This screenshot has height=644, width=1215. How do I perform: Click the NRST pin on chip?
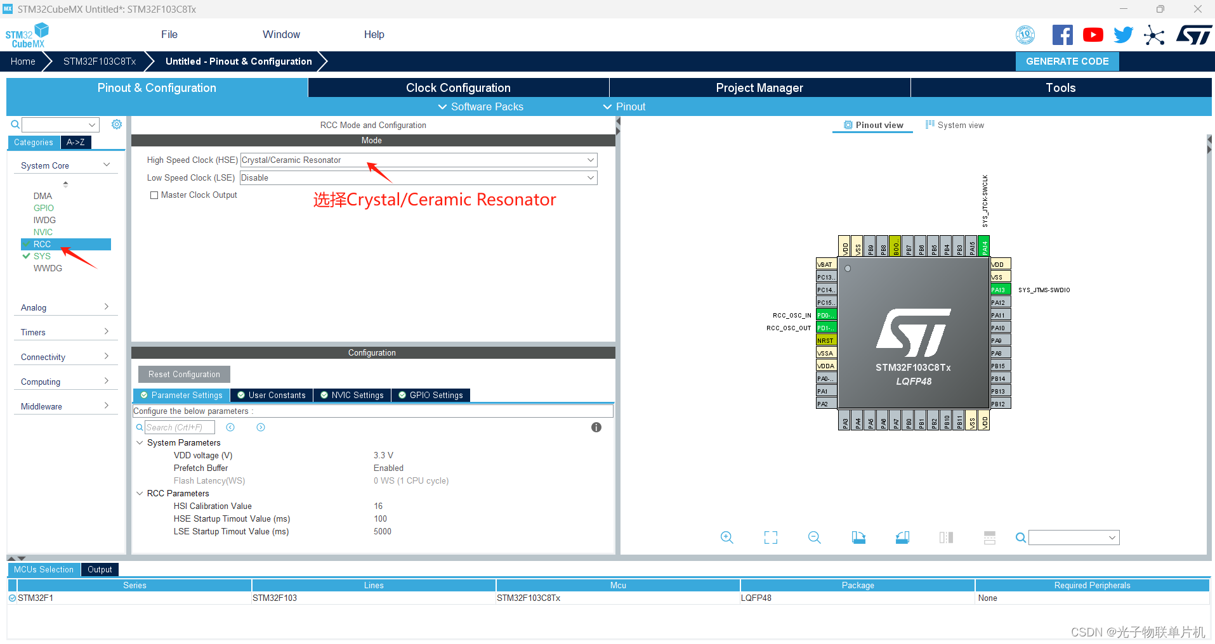point(826,340)
